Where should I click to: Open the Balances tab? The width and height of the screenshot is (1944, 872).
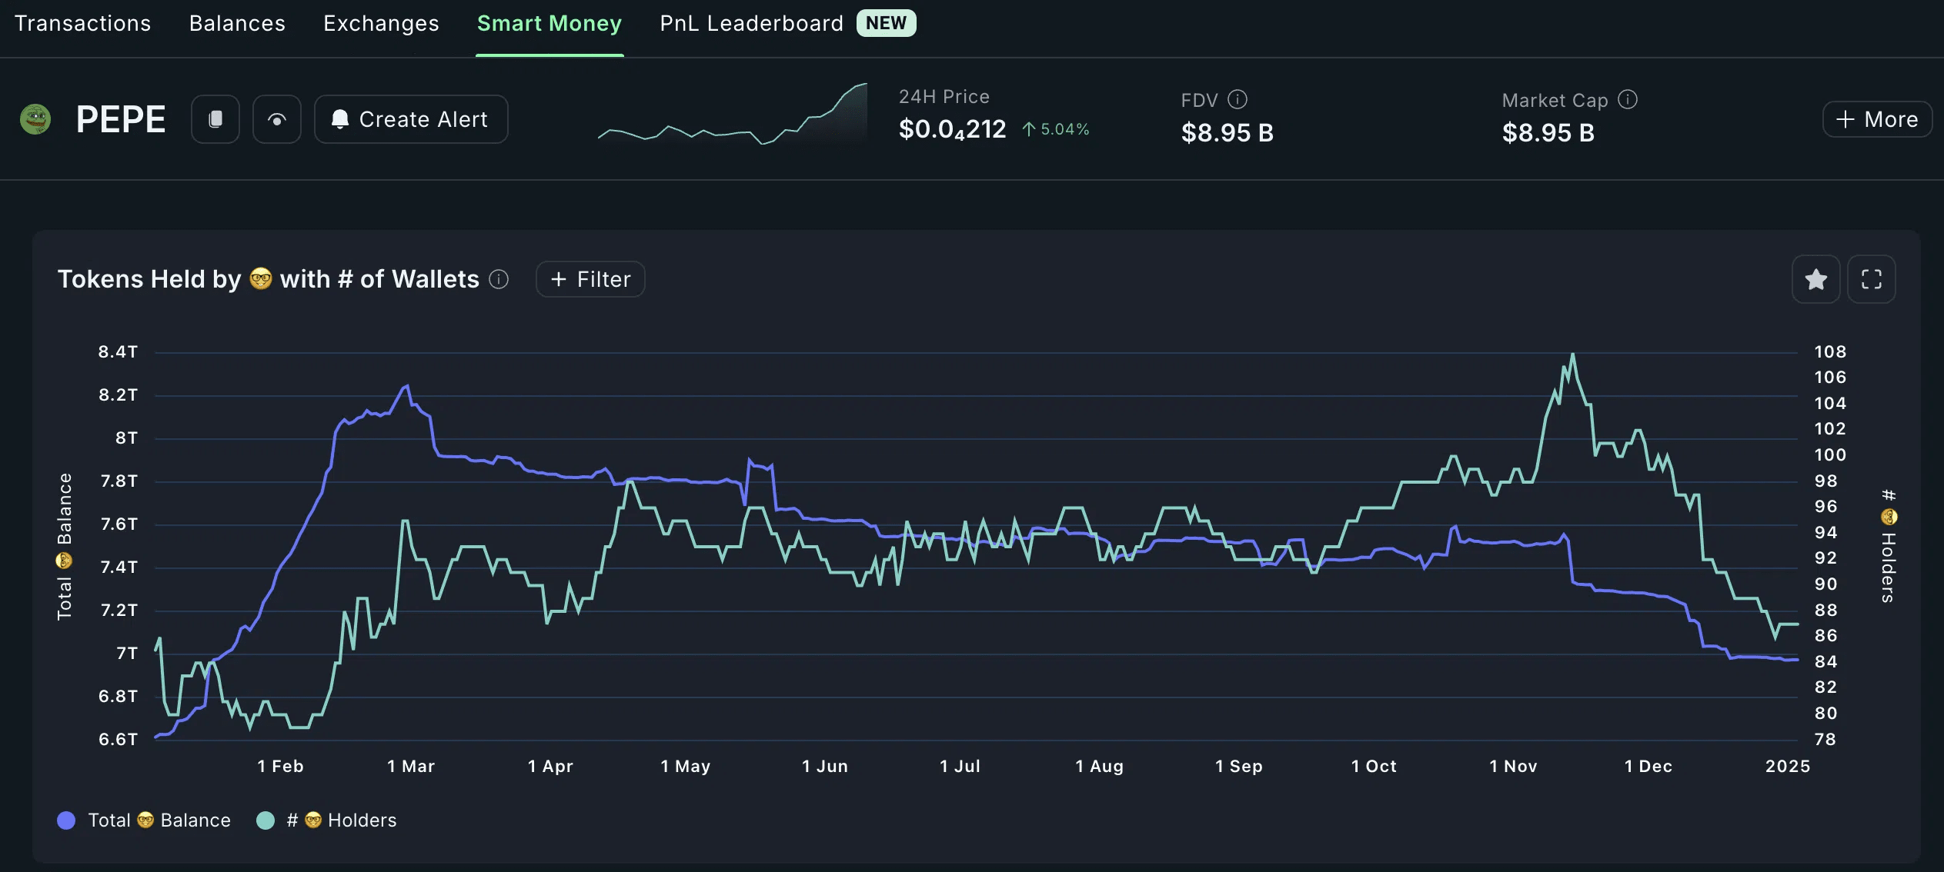coord(237,24)
